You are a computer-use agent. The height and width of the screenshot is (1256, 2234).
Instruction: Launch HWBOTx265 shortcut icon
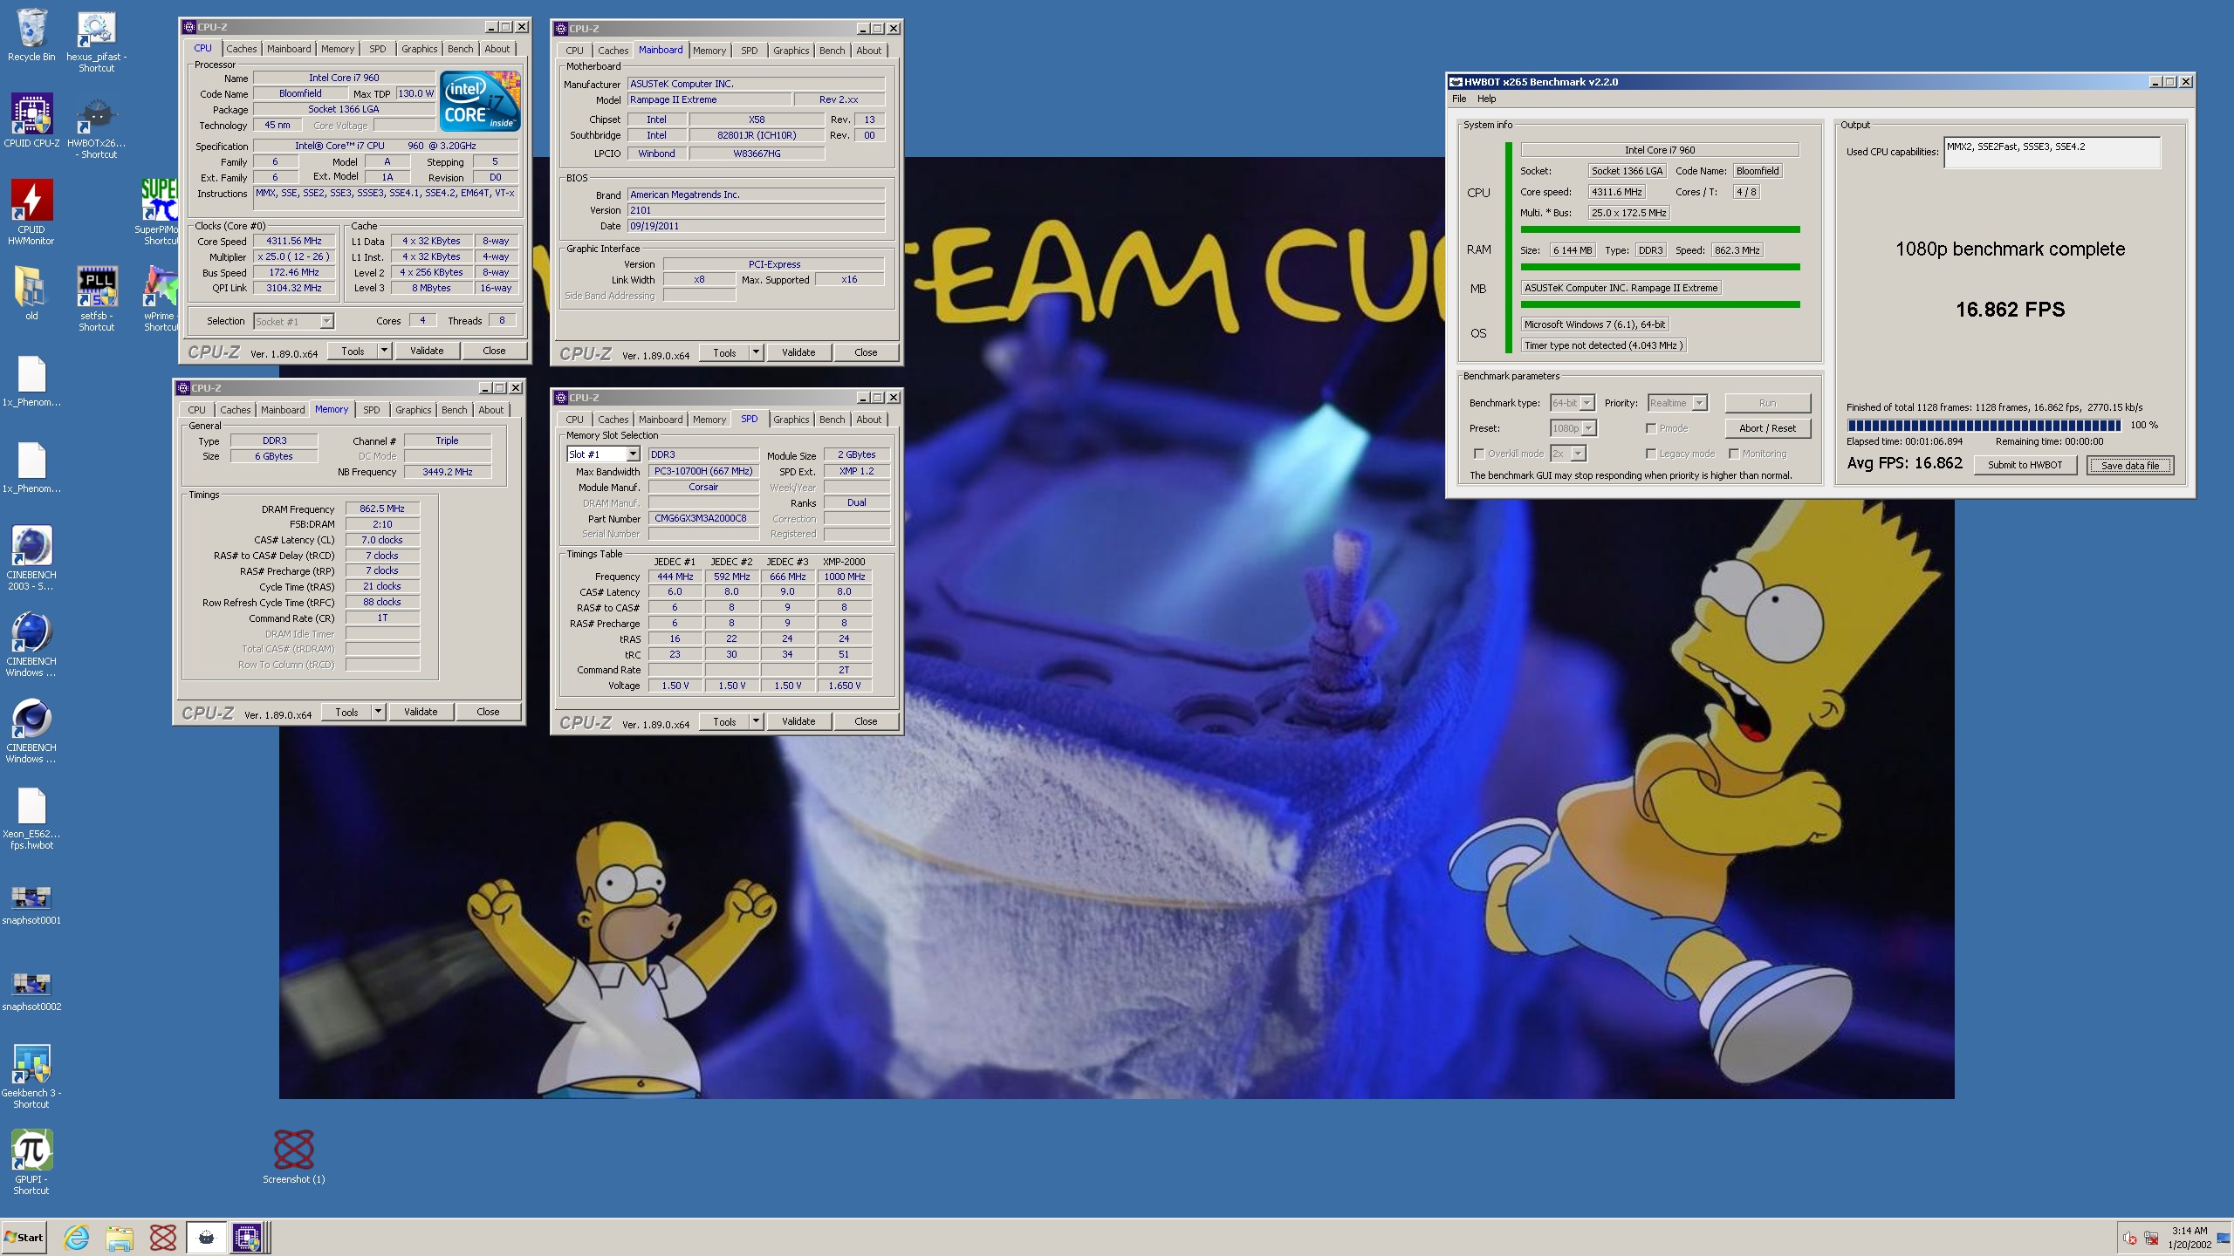[x=96, y=127]
